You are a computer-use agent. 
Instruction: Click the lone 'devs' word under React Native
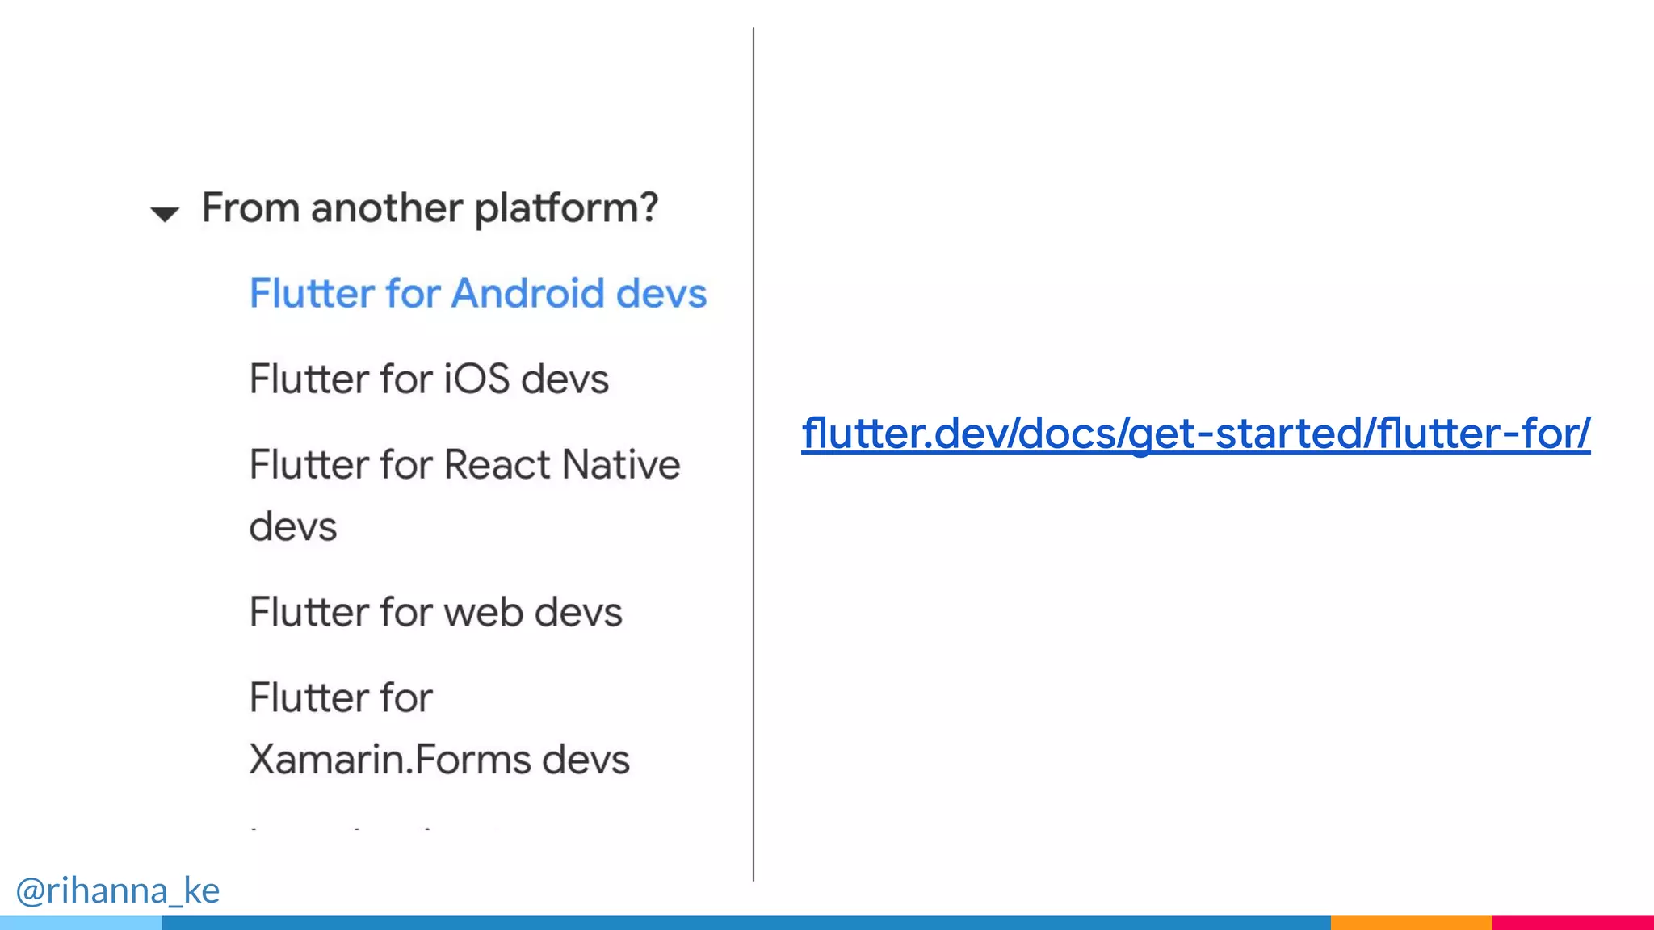[x=292, y=527]
